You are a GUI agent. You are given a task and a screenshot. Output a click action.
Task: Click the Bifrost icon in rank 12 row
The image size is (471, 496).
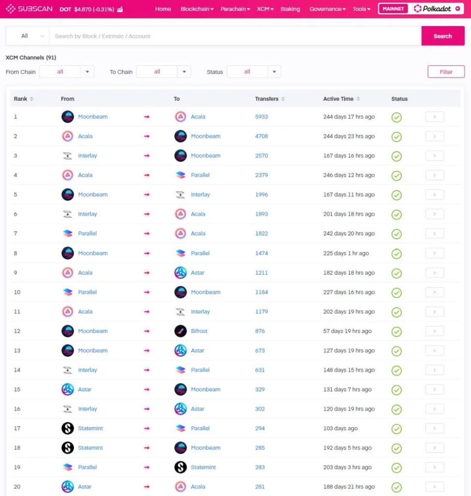click(x=180, y=331)
